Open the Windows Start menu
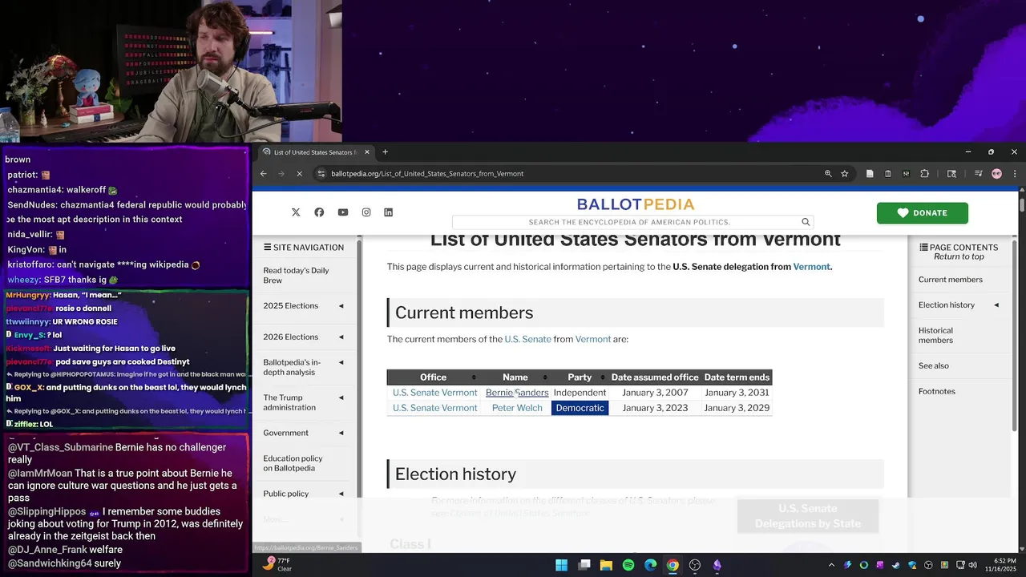1026x577 pixels. [562, 565]
